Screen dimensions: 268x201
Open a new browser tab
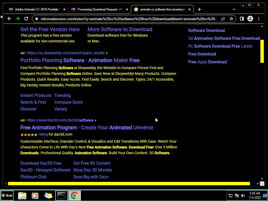199,9
